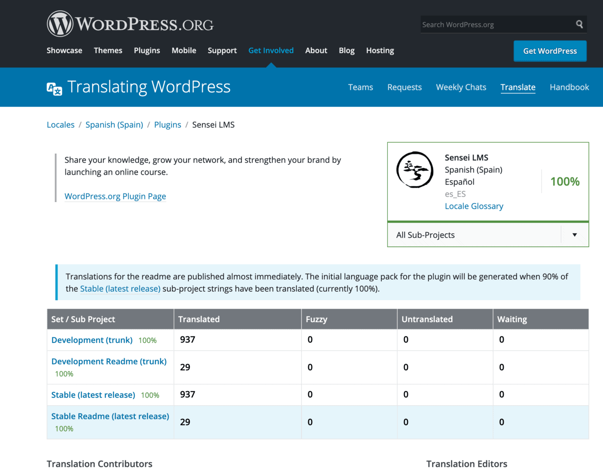Open the About menu item
The height and width of the screenshot is (474, 603).
point(316,50)
